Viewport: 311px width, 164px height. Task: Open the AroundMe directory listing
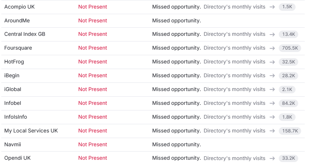click(17, 21)
